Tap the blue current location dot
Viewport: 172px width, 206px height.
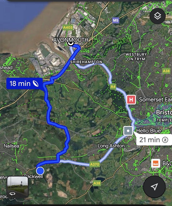click(x=40, y=171)
